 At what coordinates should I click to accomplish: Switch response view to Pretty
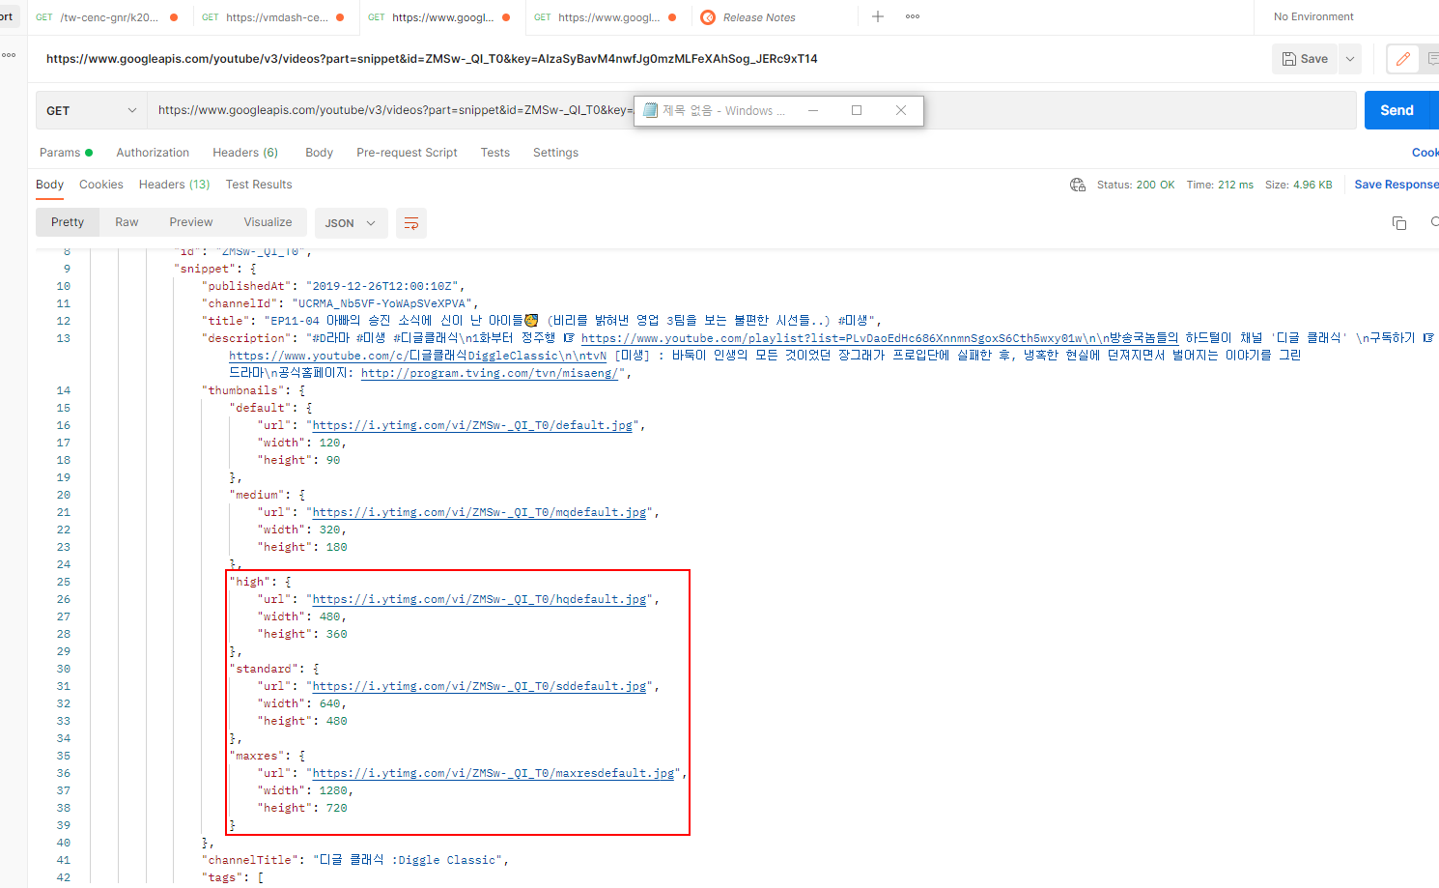[x=68, y=222]
